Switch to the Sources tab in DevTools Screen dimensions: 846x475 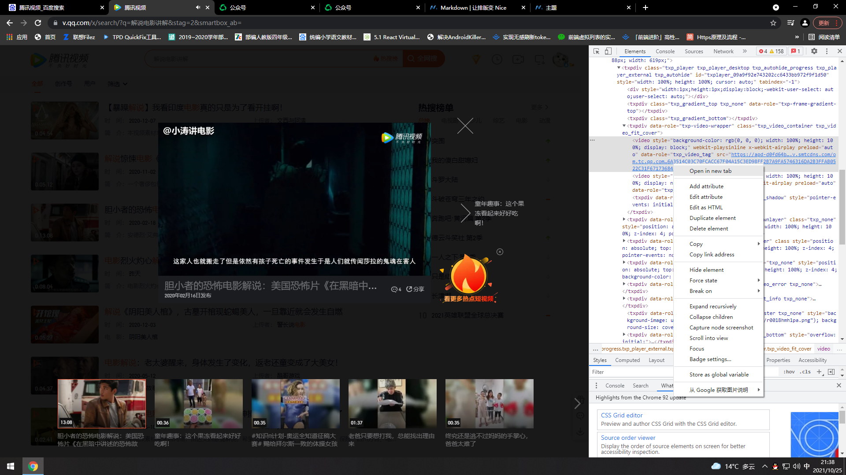(694, 51)
